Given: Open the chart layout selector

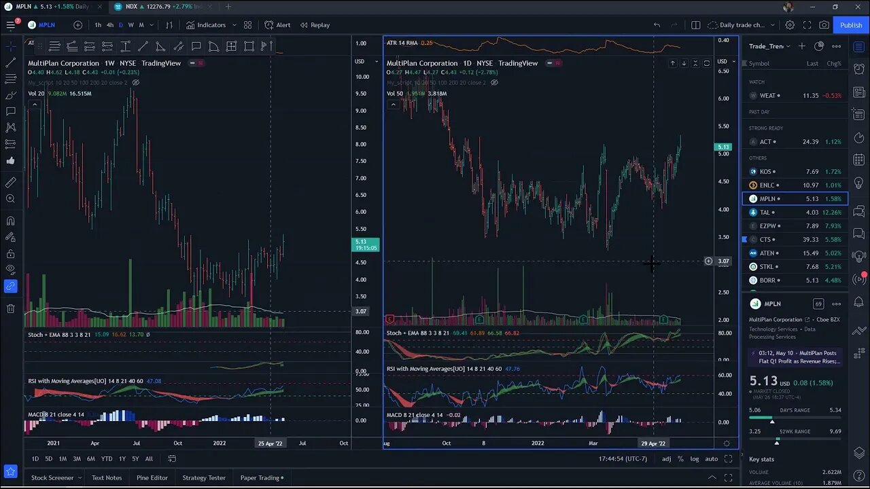Looking at the screenshot, I should (695, 25).
